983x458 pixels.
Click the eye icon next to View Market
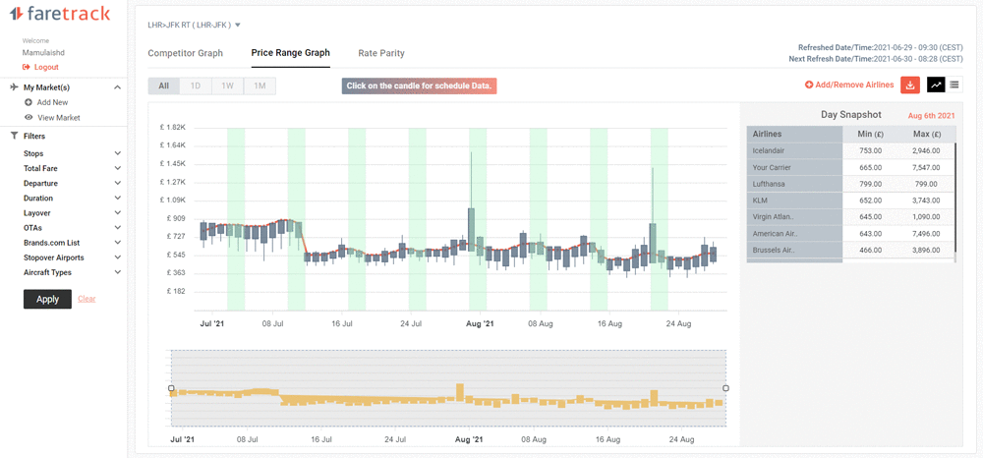(x=29, y=117)
